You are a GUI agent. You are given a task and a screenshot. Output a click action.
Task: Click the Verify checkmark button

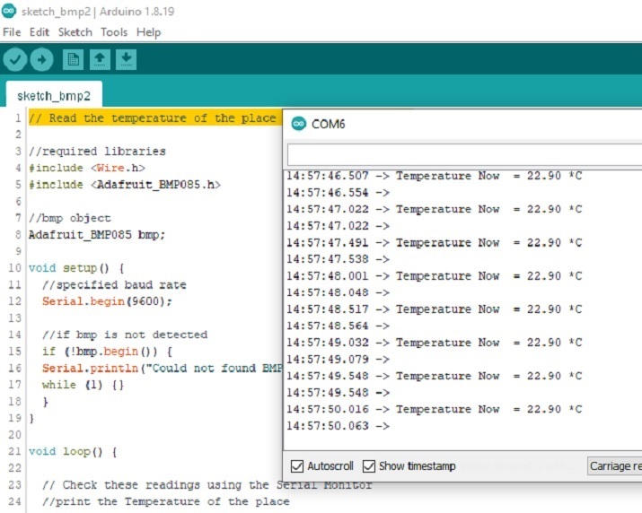point(15,60)
